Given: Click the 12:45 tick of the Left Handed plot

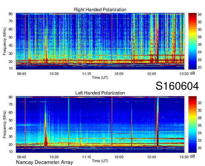Looking at the screenshot, I should point(152,157).
